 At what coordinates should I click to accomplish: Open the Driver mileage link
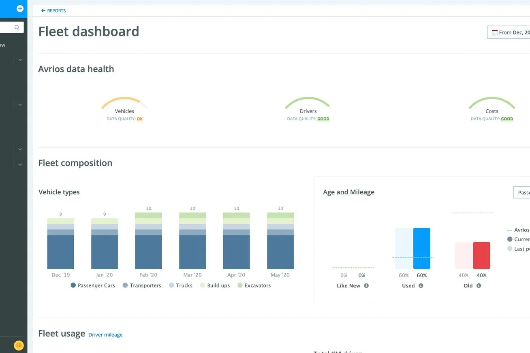point(105,335)
